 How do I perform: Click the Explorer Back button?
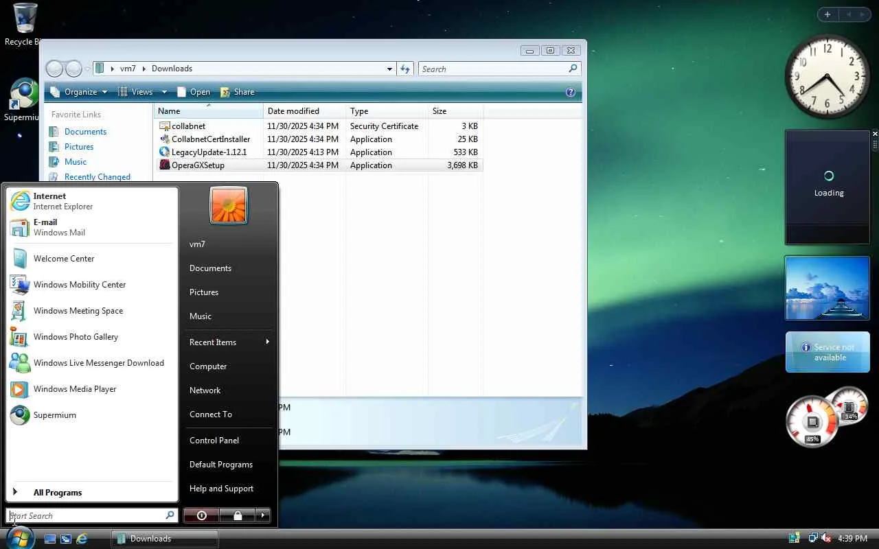[54, 69]
